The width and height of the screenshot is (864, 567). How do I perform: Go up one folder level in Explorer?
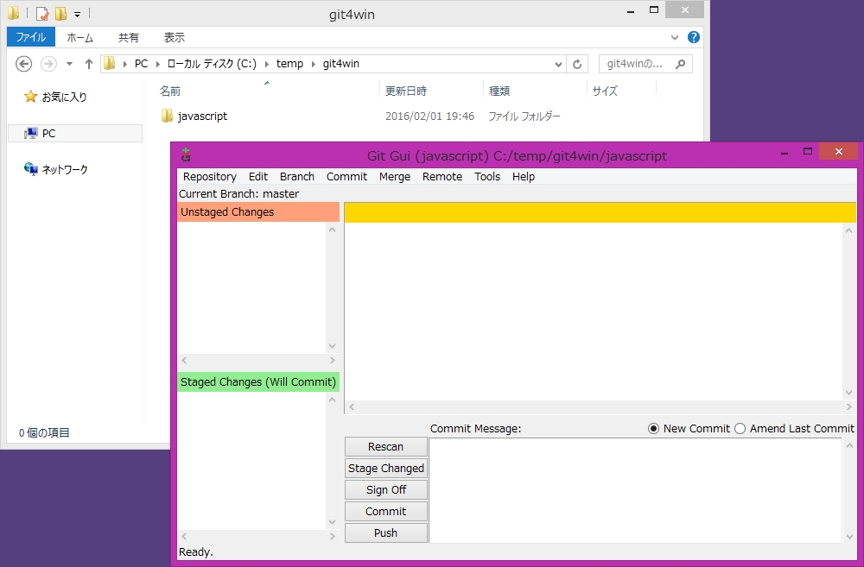[88, 64]
